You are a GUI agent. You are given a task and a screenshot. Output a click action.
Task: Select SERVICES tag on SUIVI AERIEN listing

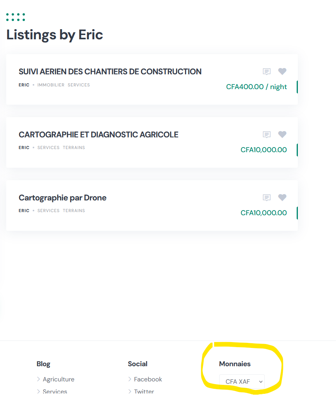79,85
